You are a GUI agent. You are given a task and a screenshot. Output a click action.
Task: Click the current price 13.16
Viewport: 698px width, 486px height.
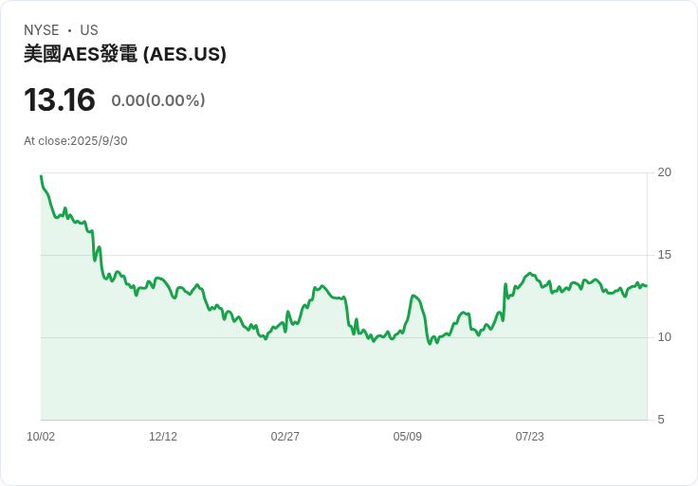click(x=60, y=100)
